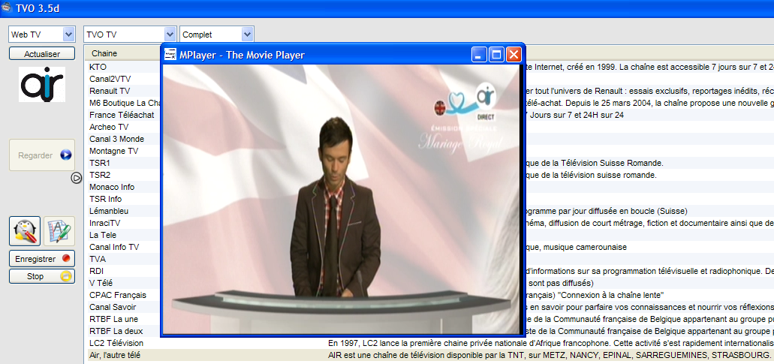Image resolution: width=774 pixels, height=364 pixels.
Task: Minimize the MPlayer window
Action: [x=479, y=54]
